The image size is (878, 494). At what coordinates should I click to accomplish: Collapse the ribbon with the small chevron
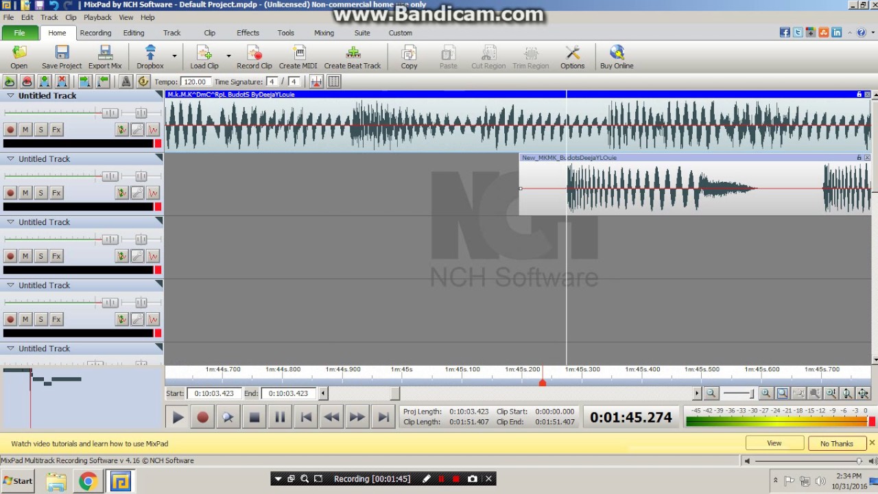[x=851, y=32]
